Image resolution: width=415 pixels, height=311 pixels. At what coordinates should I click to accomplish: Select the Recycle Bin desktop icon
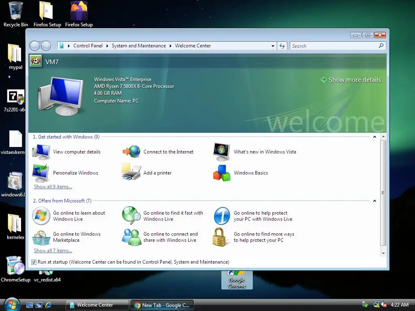click(x=16, y=14)
